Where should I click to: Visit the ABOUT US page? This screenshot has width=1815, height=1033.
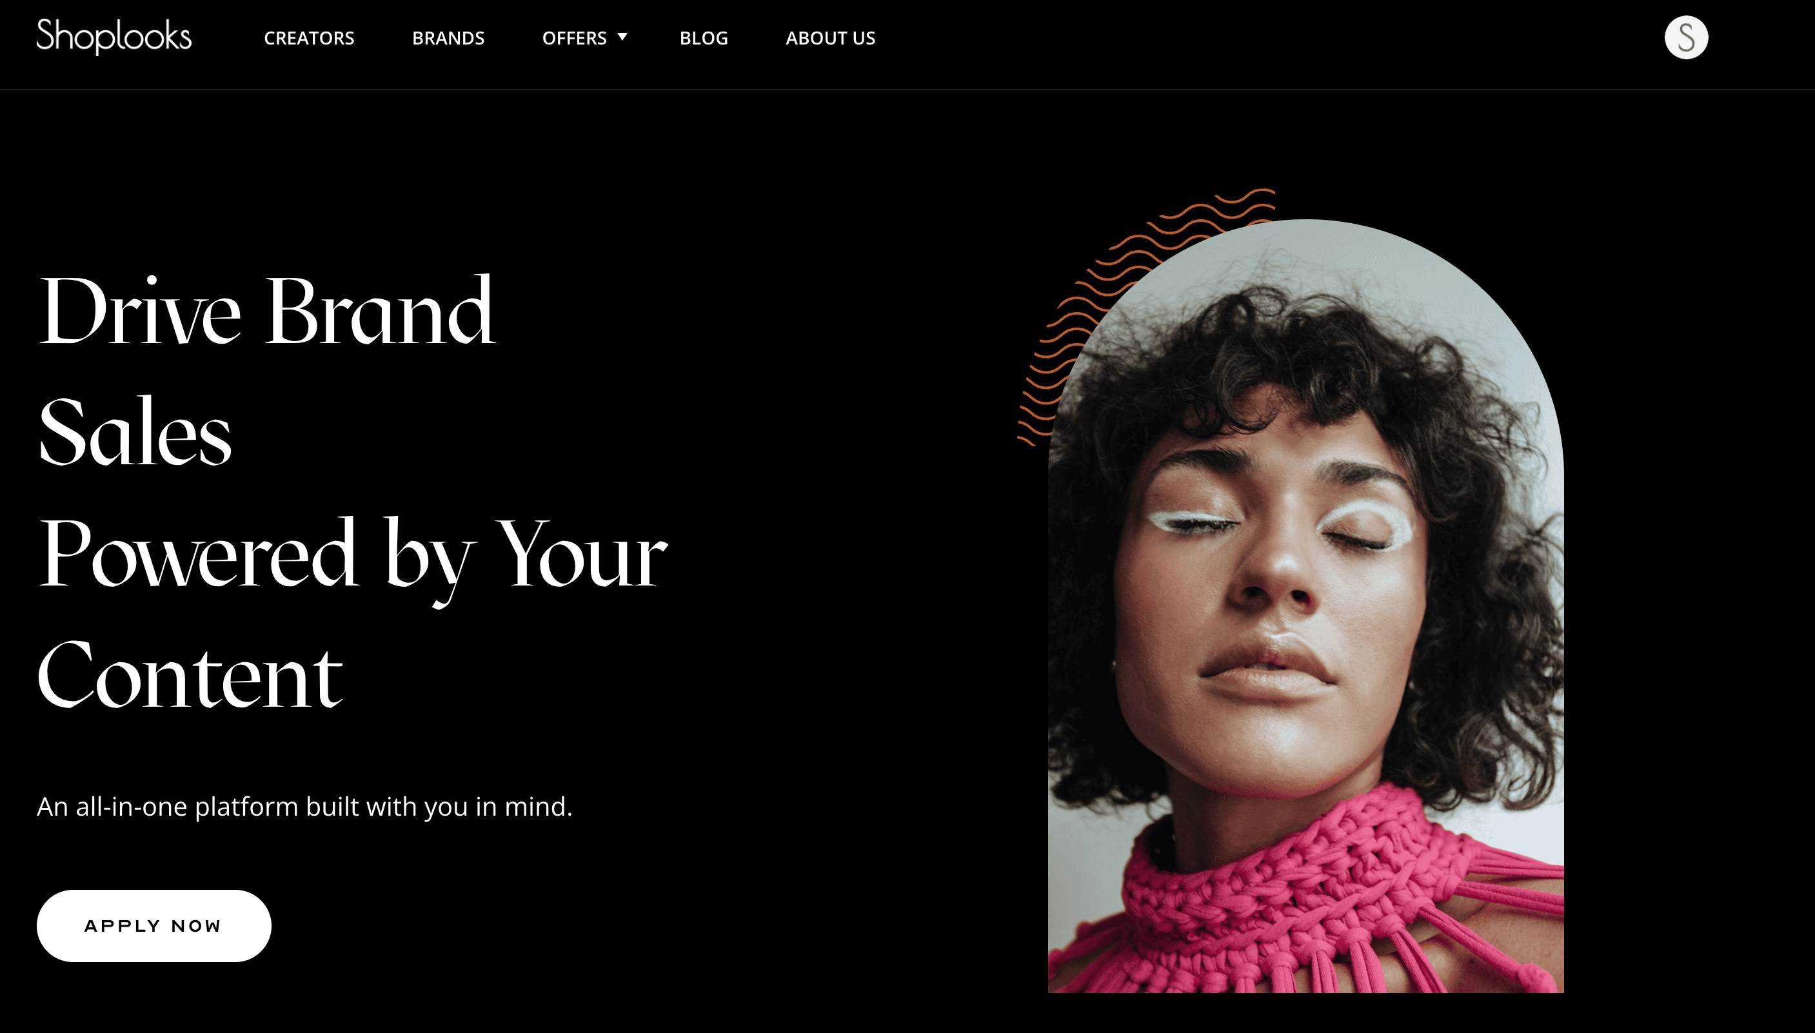tap(830, 37)
